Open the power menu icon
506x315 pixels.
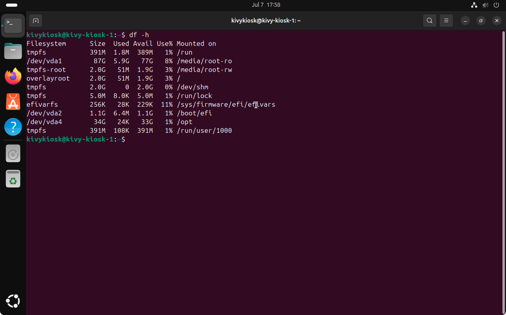click(497, 5)
